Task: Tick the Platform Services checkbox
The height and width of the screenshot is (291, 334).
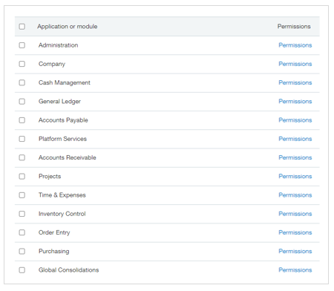Action: click(x=22, y=139)
